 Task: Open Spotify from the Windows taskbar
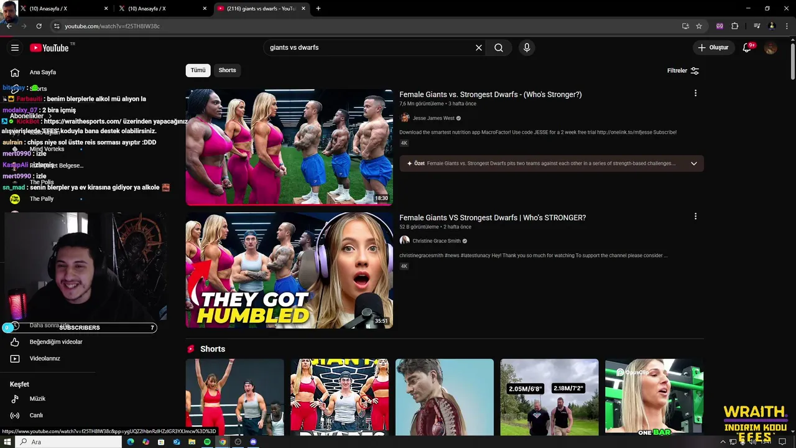click(207, 442)
